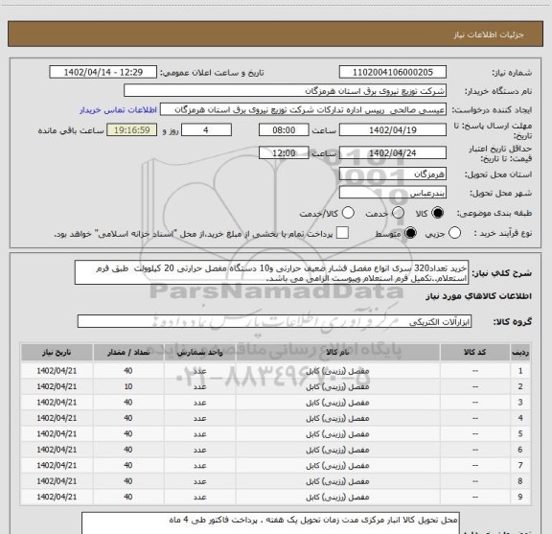Click the واحد شمارش column header
Viewport: 552px width, 534px height.
[x=199, y=352]
